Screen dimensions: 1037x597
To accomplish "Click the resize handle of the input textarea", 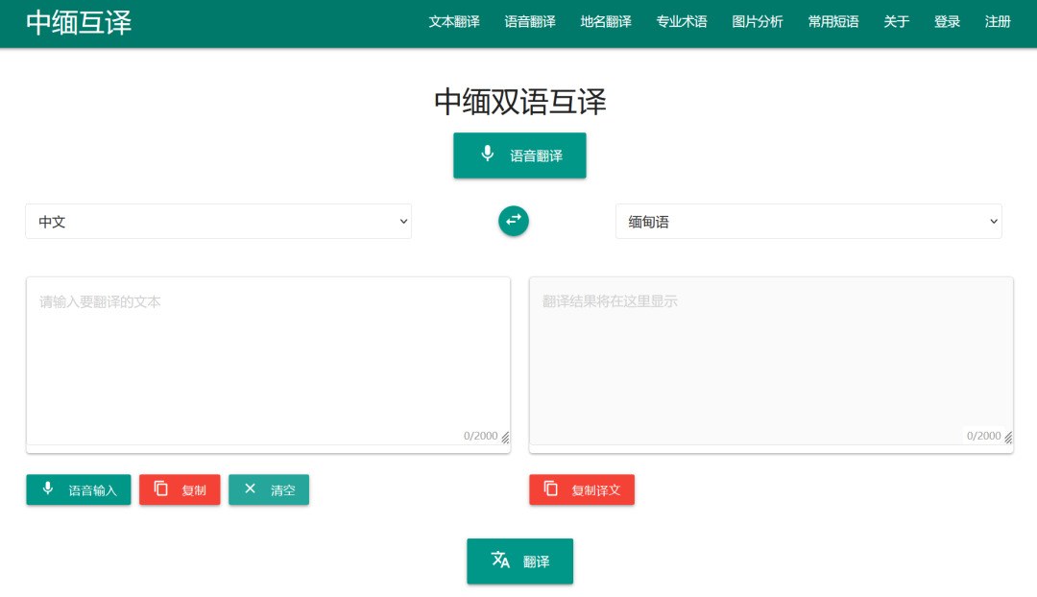I will (x=507, y=438).
